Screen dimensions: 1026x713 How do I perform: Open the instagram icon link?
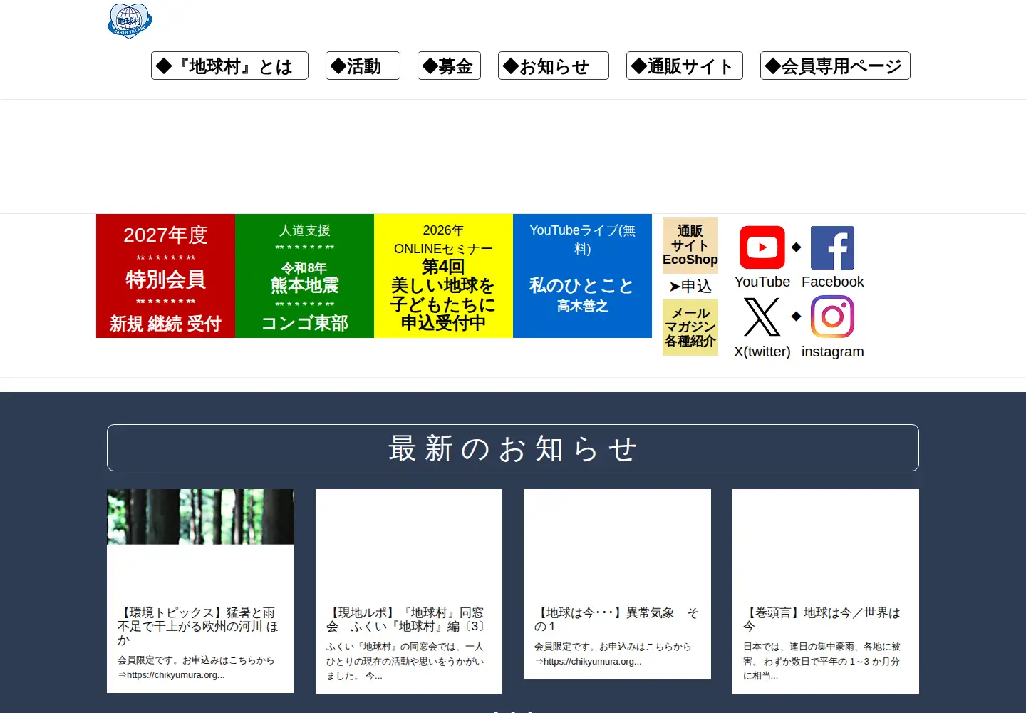point(832,317)
